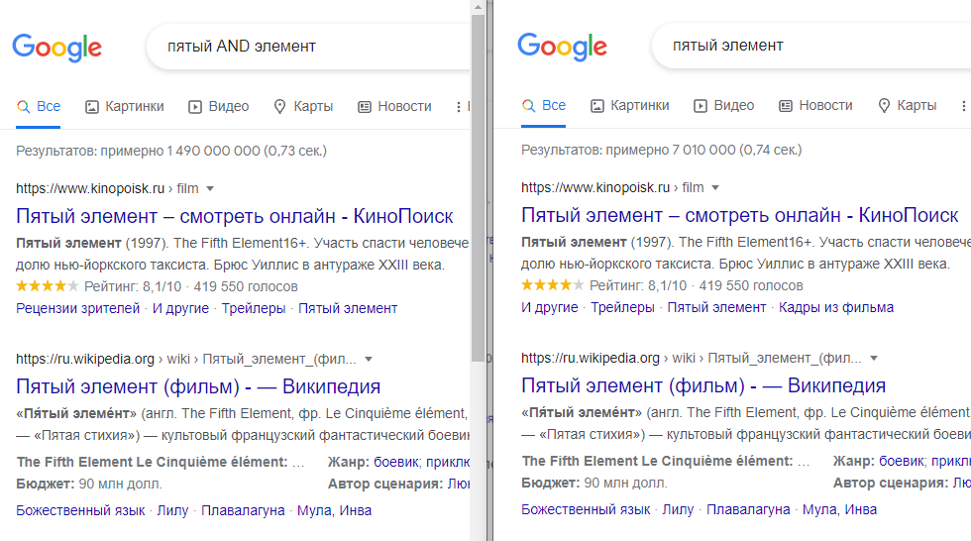
Task: Click the 'боевик' genre link in the right window
Action: coord(903,461)
